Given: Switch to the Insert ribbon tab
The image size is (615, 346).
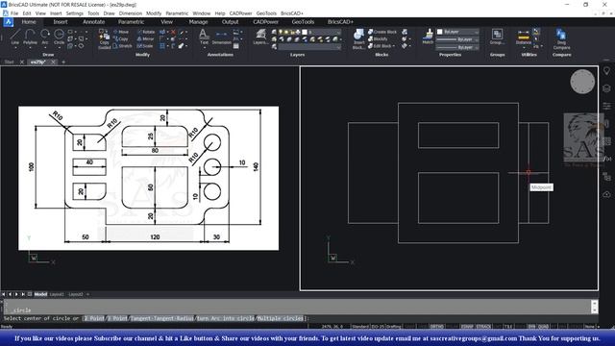Looking at the screenshot, I should (x=61, y=22).
